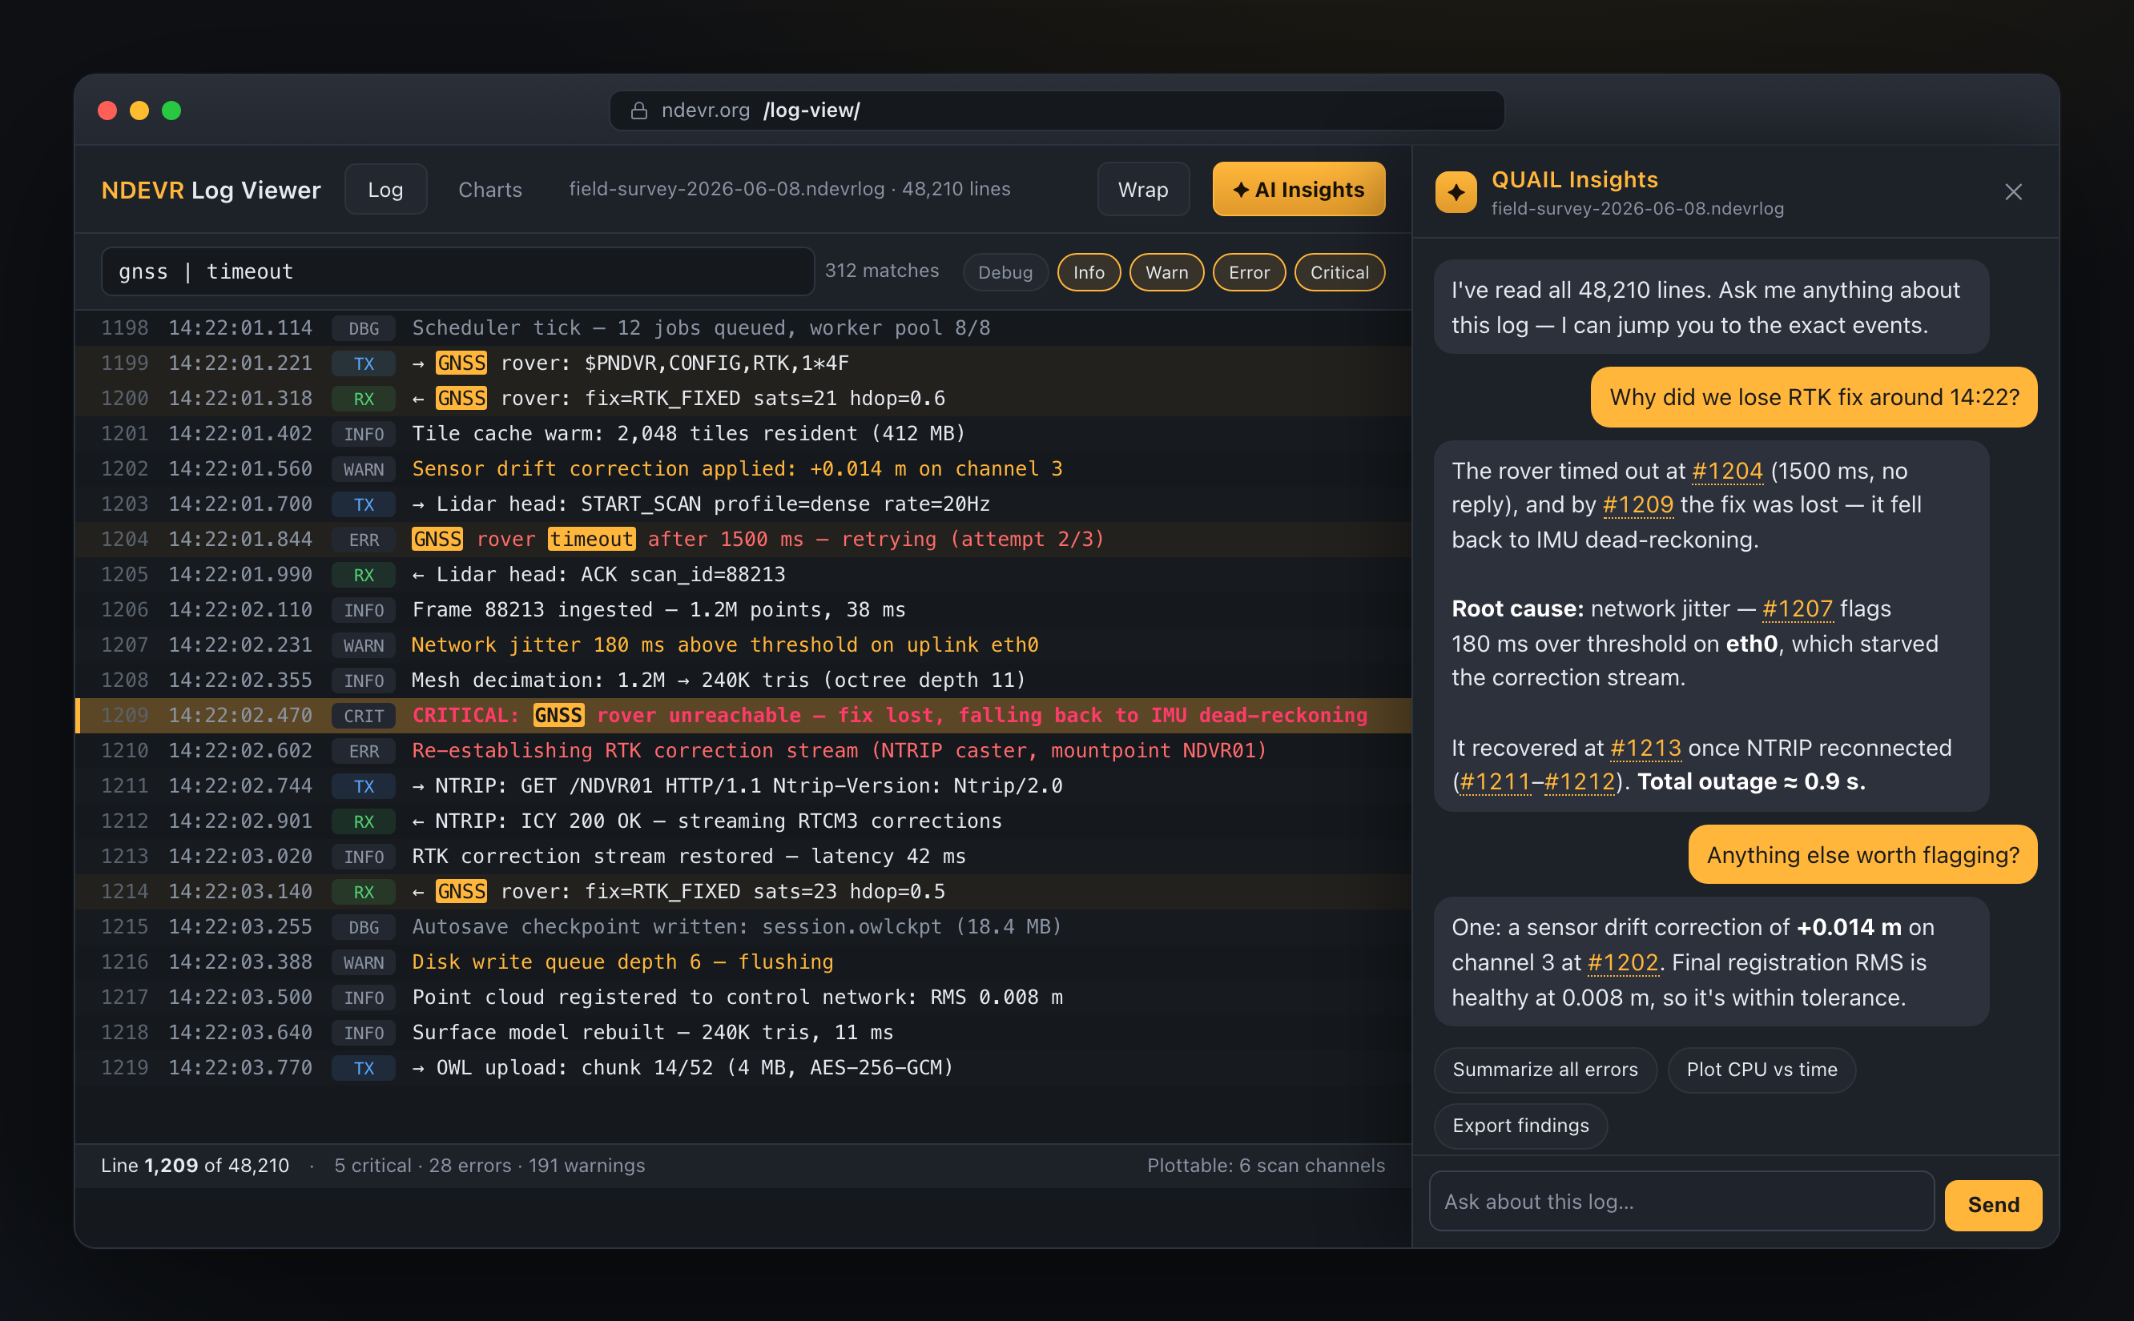The height and width of the screenshot is (1321, 2134).
Task: Click the 5 critical · 28 errors status text
Action: 489,1166
